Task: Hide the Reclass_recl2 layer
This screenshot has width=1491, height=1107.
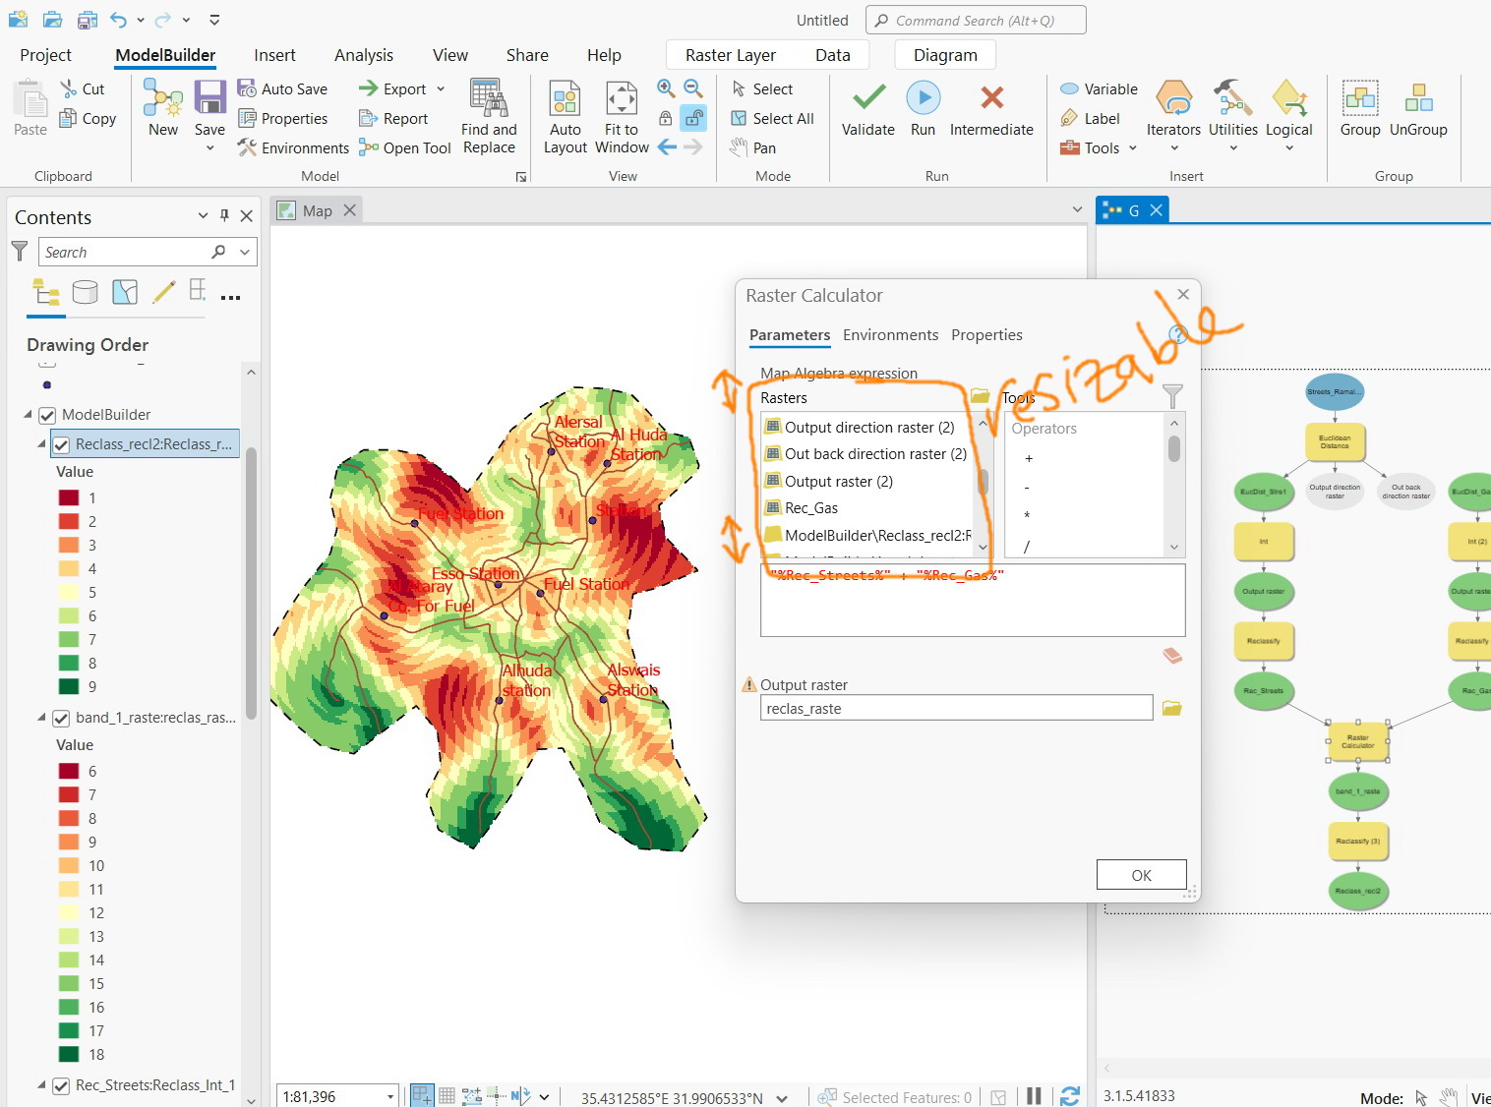Action: tap(62, 443)
